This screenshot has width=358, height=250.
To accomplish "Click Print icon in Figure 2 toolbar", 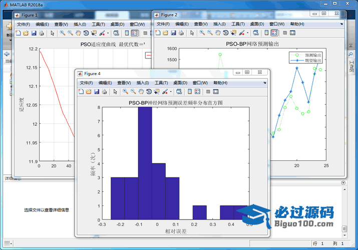I will click(x=181, y=33).
